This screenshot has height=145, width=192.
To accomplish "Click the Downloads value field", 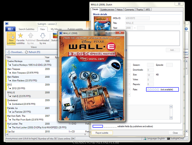I will coord(150,70).
